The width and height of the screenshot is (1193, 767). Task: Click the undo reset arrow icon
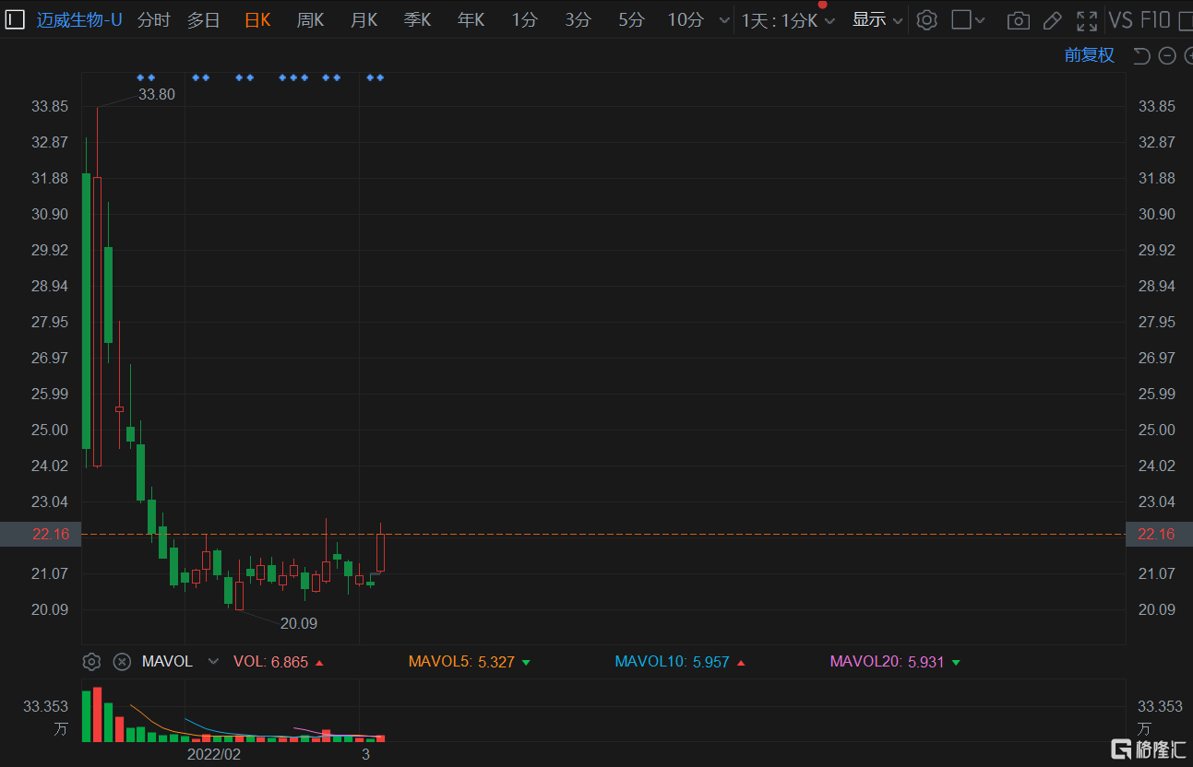point(1141,56)
